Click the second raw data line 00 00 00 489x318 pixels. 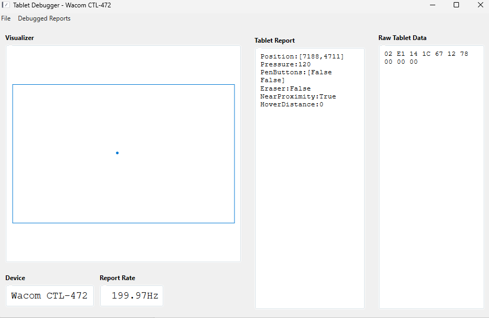(401, 62)
